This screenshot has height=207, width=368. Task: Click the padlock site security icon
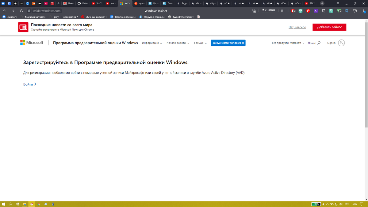pyautogui.click(x=30, y=11)
